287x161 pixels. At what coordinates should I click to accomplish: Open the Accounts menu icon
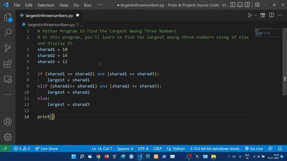tap(8, 122)
